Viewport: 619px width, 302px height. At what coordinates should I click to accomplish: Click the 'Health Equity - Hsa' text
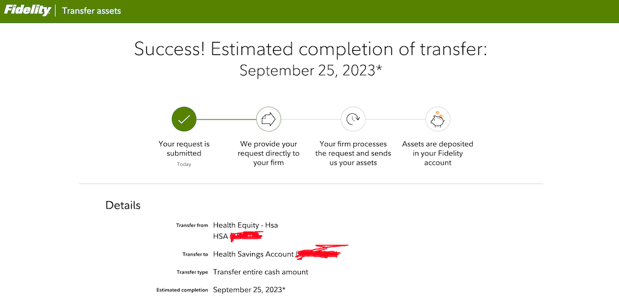coord(245,225)
